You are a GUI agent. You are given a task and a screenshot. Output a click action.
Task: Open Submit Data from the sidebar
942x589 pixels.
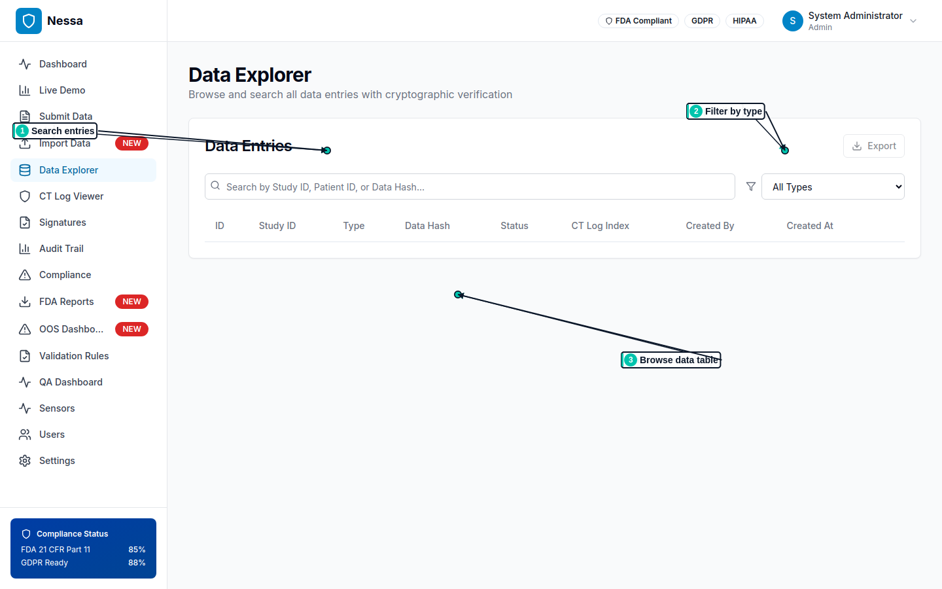[x=65, y=116]
